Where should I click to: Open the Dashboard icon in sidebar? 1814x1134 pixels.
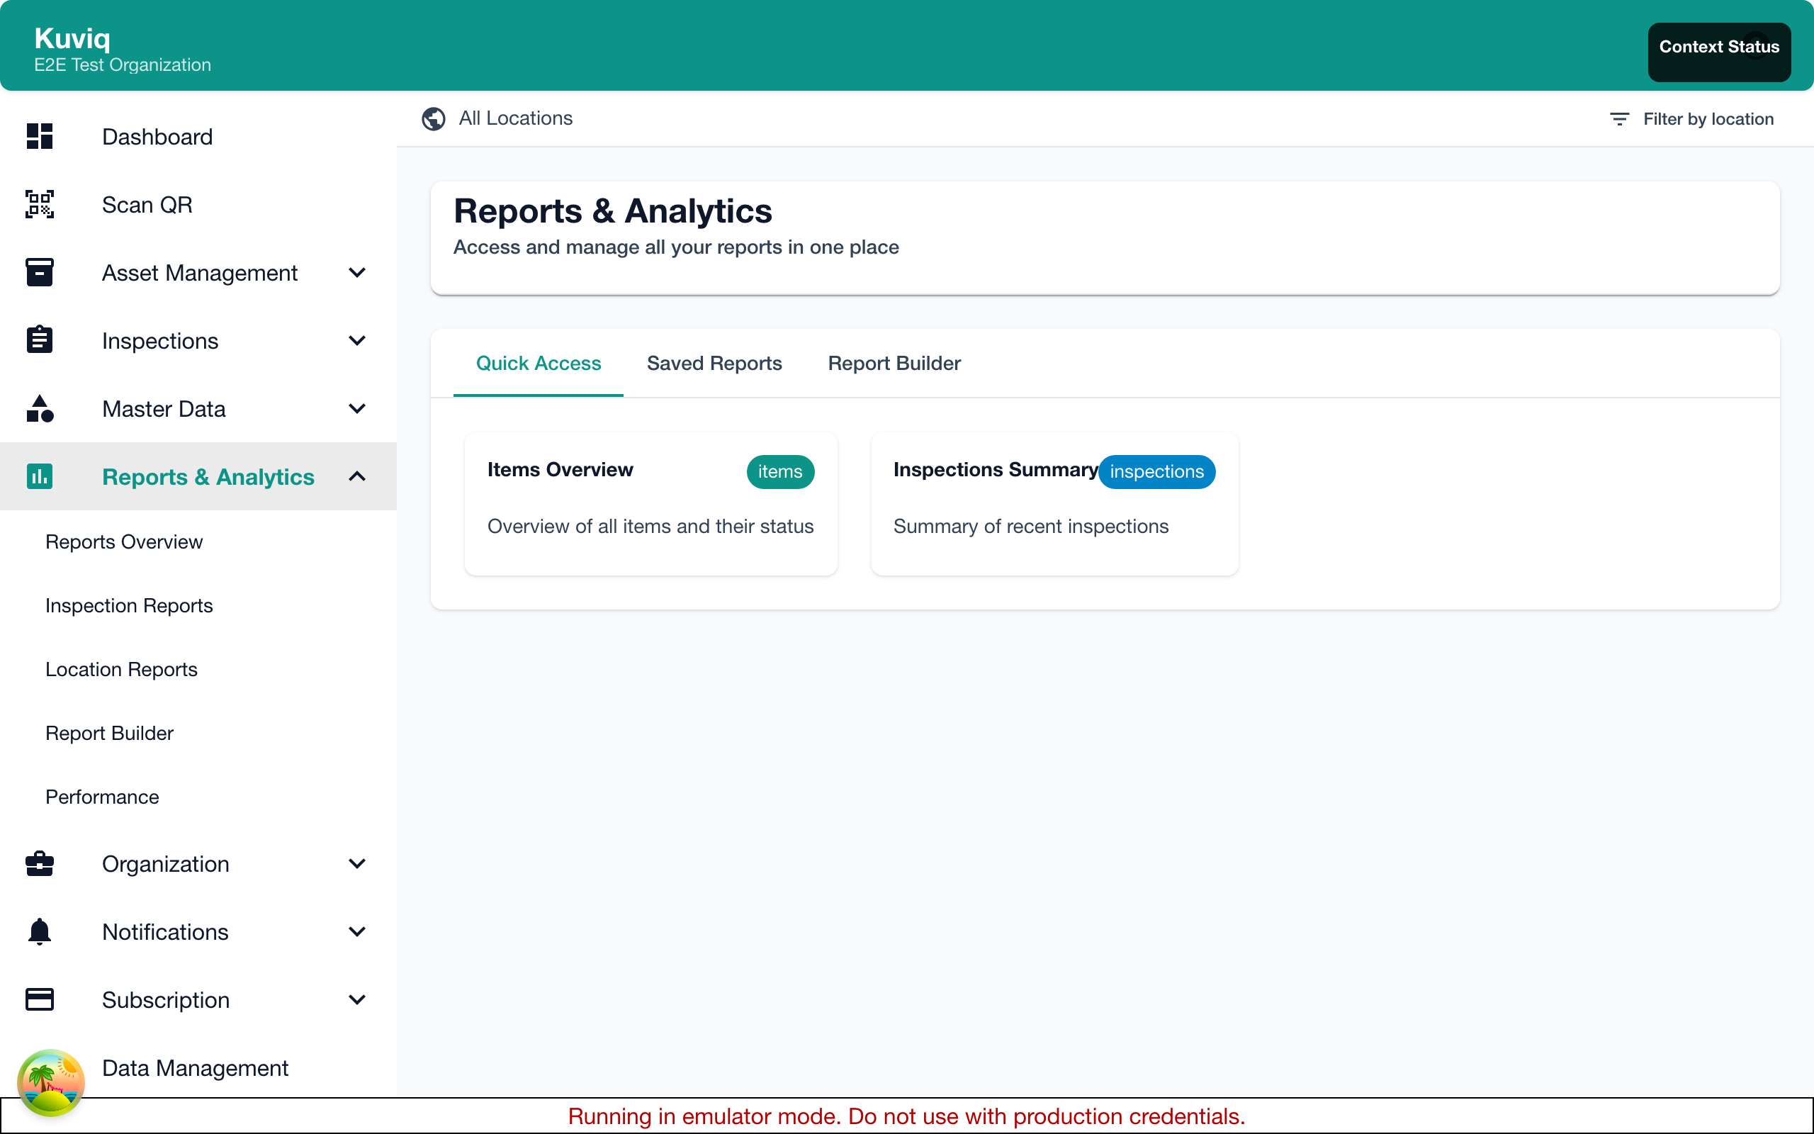(39, 137)
